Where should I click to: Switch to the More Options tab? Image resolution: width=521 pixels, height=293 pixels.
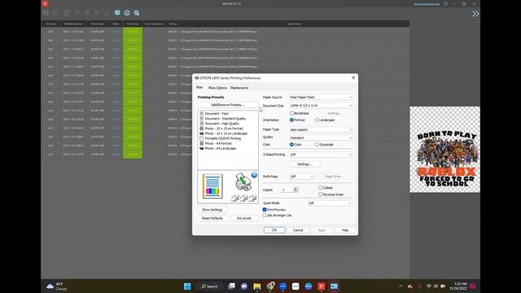pyautogui.click(x=217, y=88)
